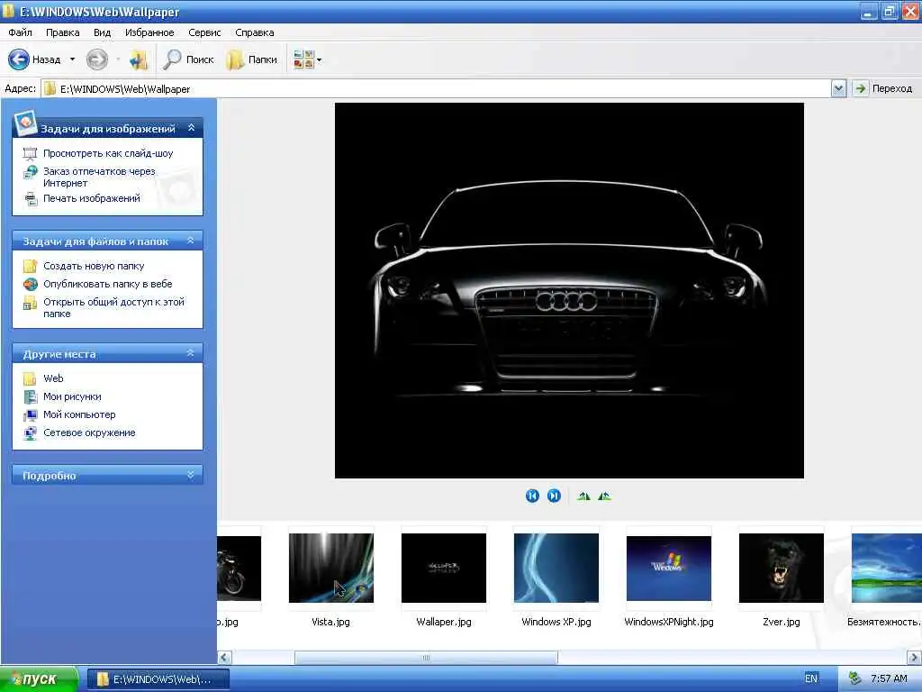Open the Правка menu

[62, 32]
